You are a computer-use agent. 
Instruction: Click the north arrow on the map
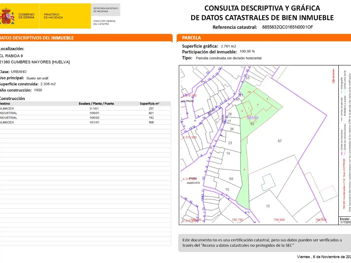(334, 76)
